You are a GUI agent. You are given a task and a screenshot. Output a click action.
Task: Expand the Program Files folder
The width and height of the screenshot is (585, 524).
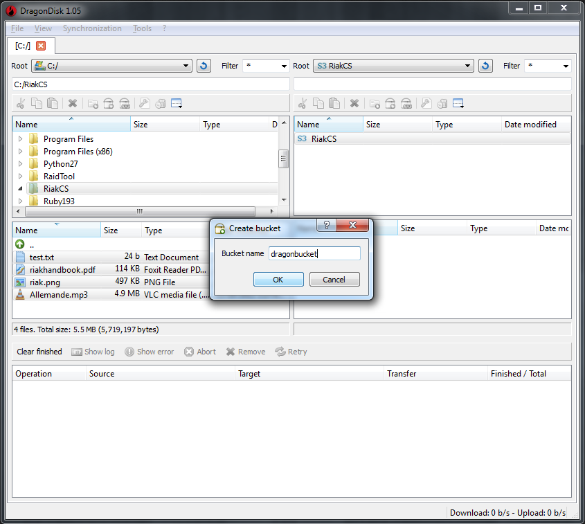(x=20, y=138)
